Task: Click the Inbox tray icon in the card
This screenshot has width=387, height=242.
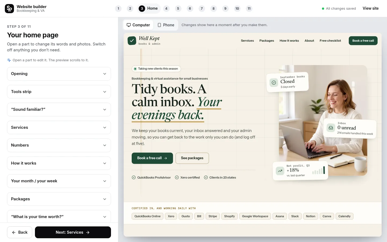Action: pos(331,128)
